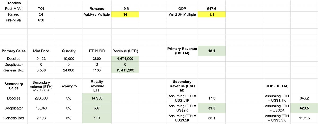Select the yellow cell showing 1.1
The height and width of the screenshot is (124, 318).
coord(211,14)
